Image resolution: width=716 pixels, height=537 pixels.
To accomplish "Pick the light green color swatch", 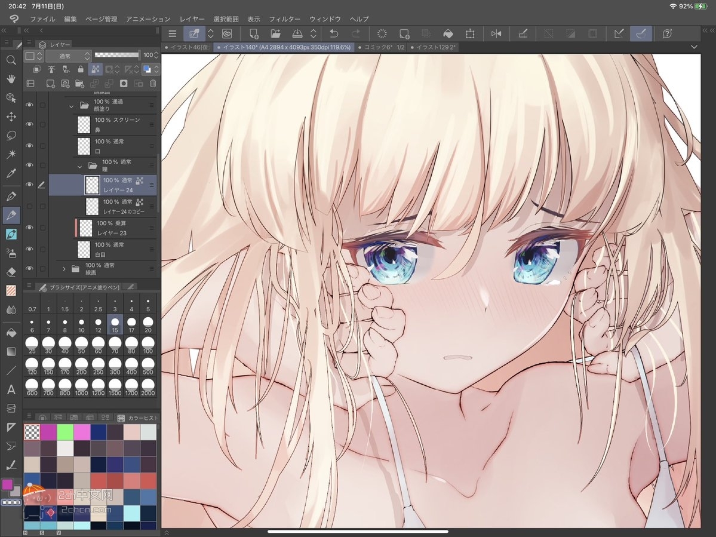I will click(65, 432).
